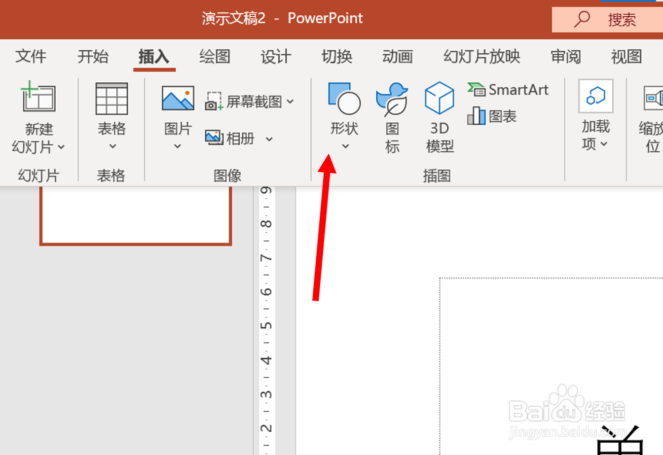This screenshot has width=663, height=455.
Task: Click the 表格 button label
Action: tap(111, 129)
